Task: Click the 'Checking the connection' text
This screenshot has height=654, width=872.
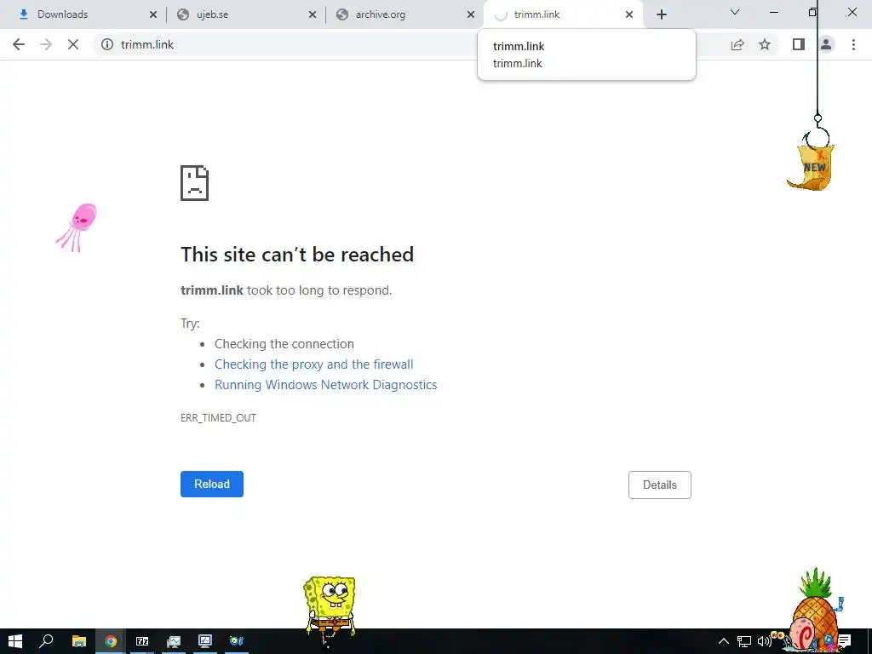Action: point(284,344)
